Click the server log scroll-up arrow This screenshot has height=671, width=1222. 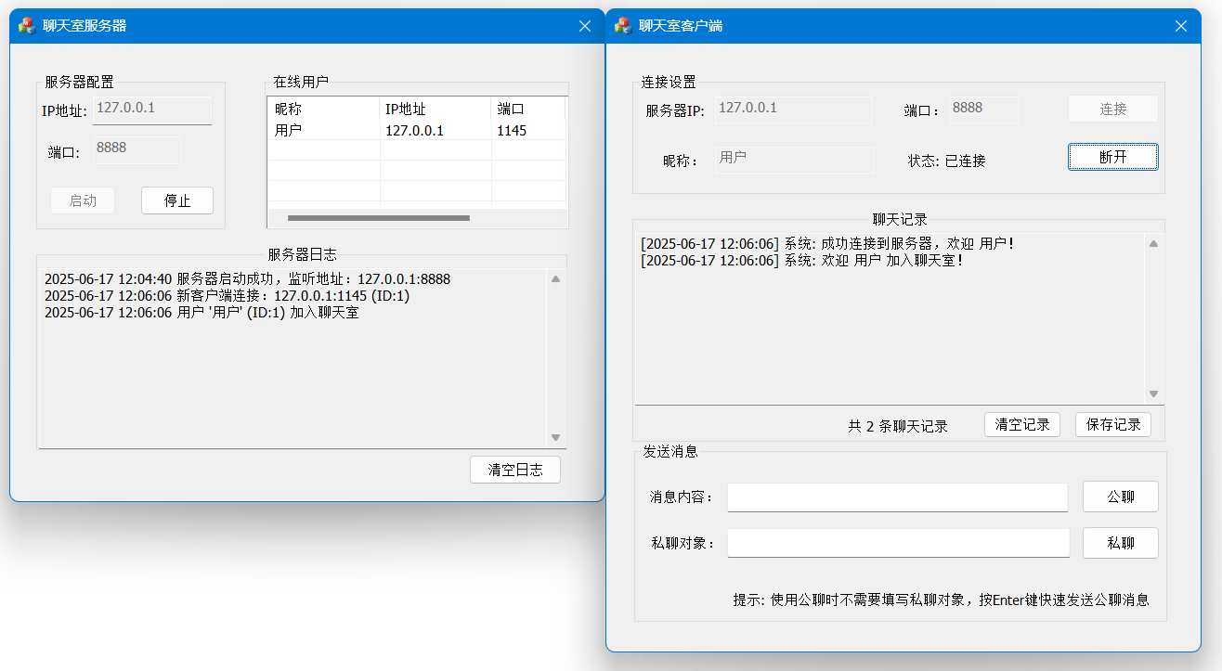(x=556, y=278)
